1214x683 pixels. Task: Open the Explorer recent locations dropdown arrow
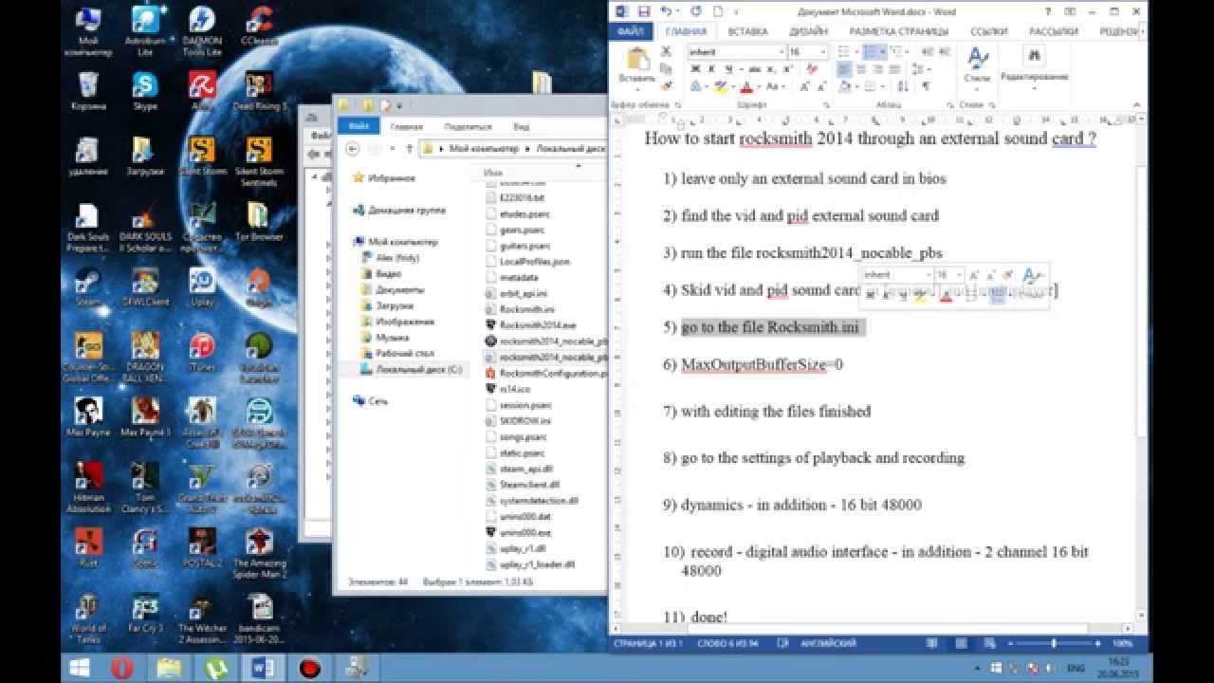click(395, 148)
